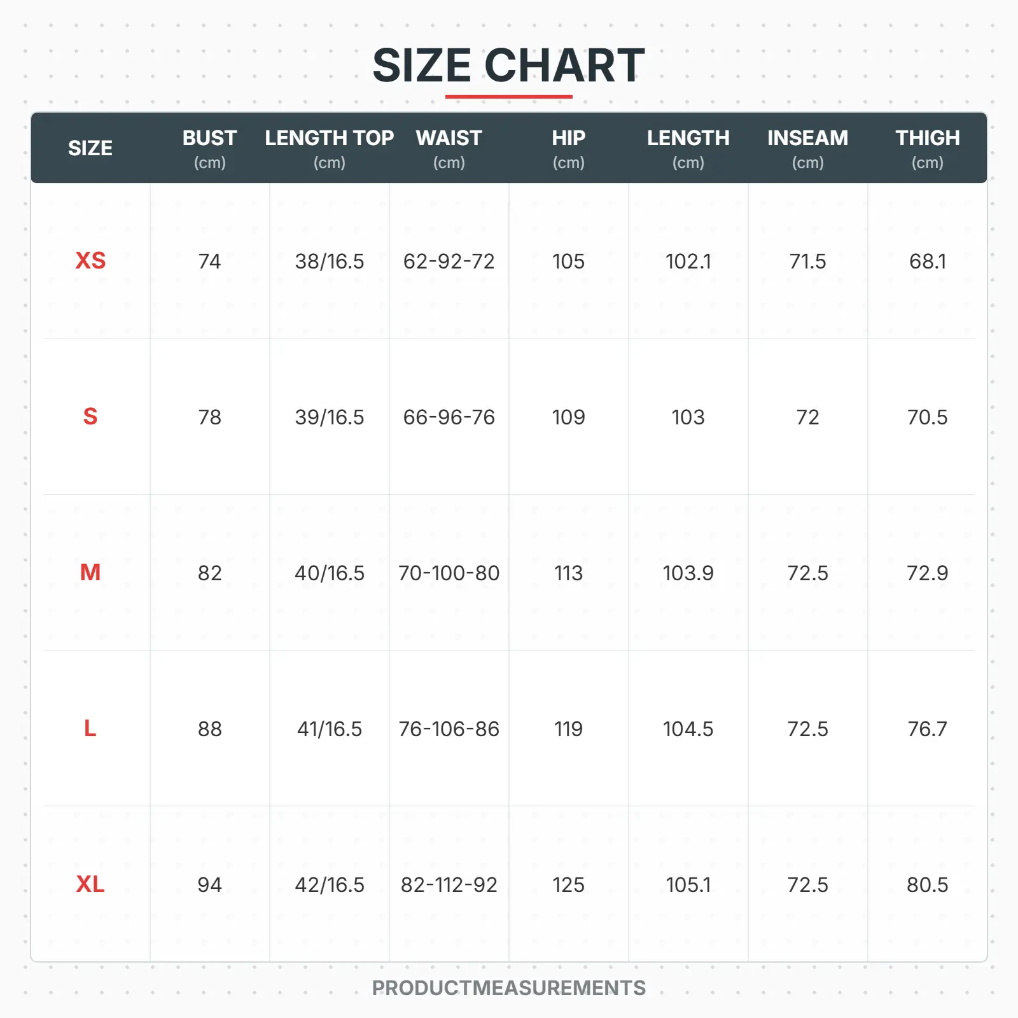Click inseam value 71.5 for XS
Screen dimensions: 1018x1018
[x=807, y=261]
